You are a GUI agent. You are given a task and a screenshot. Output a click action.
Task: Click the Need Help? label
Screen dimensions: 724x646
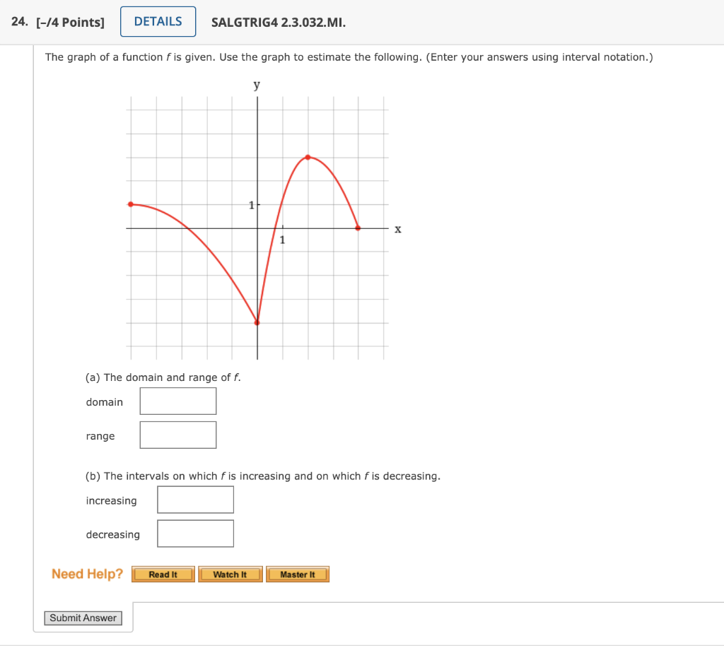[86, 574]
